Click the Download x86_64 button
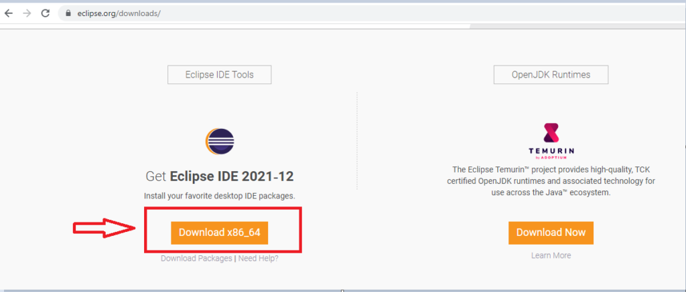Viewport: 686px width, 292px height. 219,233
